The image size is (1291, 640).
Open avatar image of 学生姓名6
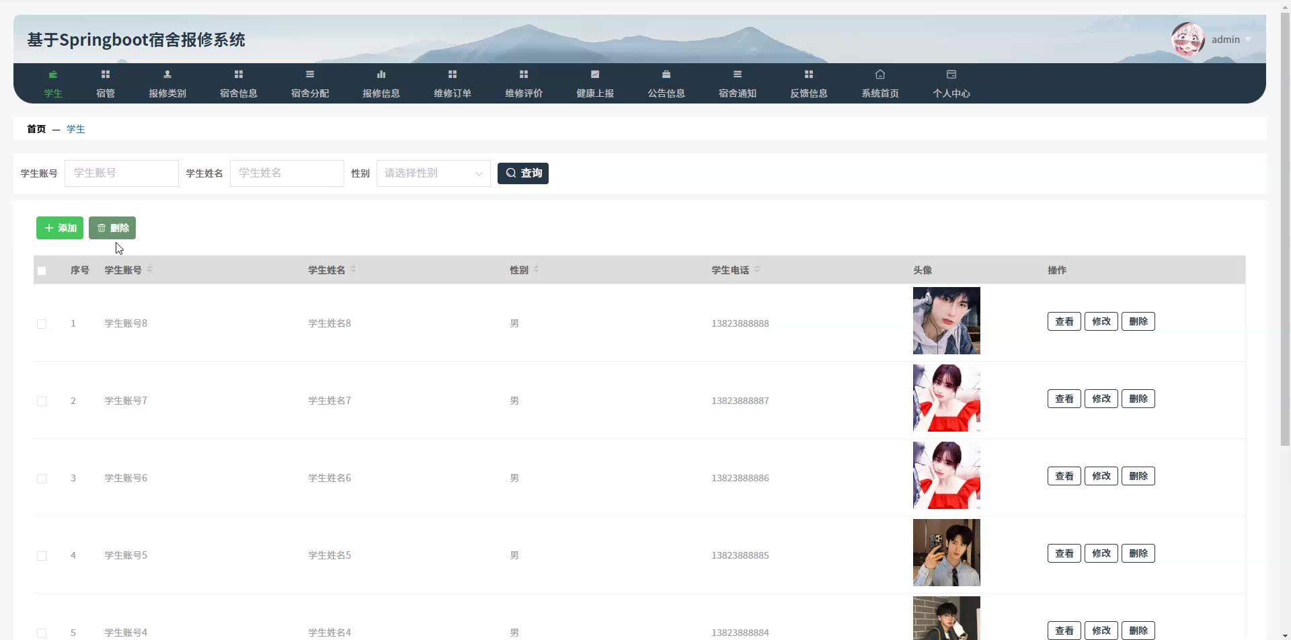click(947, 475)
